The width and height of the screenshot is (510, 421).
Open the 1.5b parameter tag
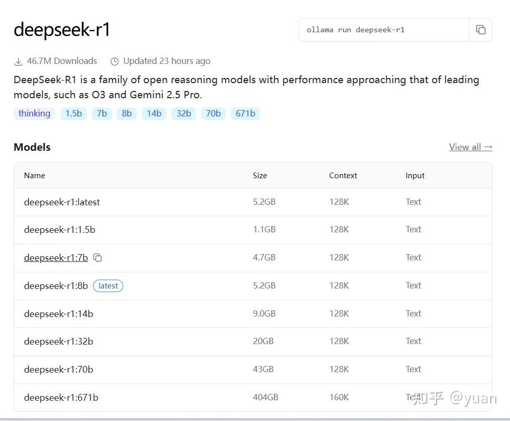[x=73, y=113]
